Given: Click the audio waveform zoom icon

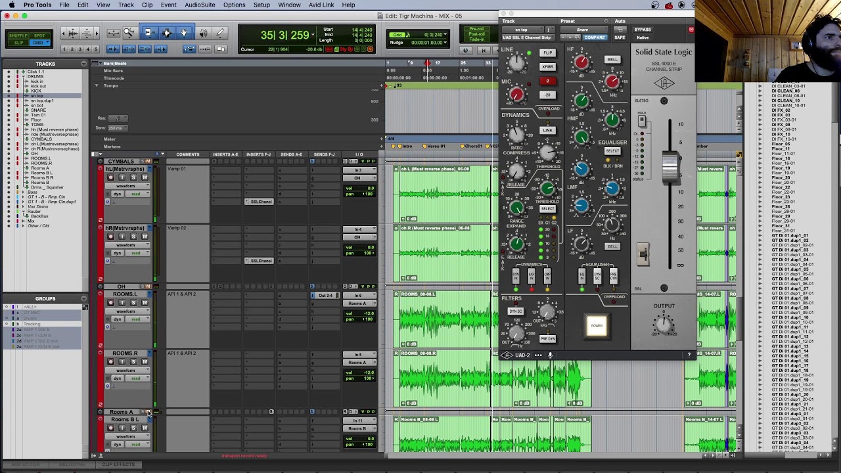Looking at the screenshot, I should [73, 33].
